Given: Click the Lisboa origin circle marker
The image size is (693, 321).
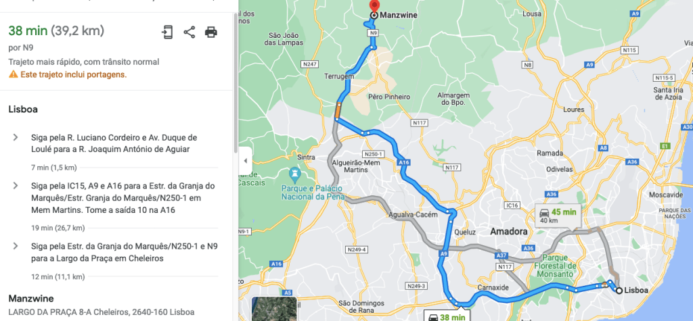Looking at the screenshot, I should (619, 291).
